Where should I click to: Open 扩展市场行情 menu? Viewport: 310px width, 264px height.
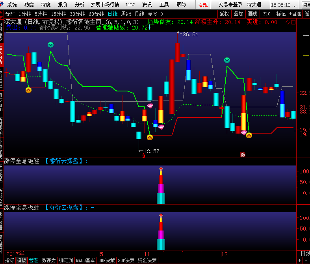105,5
